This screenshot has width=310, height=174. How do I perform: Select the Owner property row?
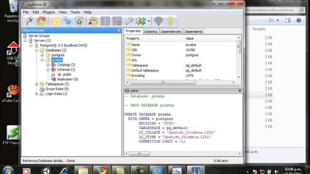tap(181, 55)
